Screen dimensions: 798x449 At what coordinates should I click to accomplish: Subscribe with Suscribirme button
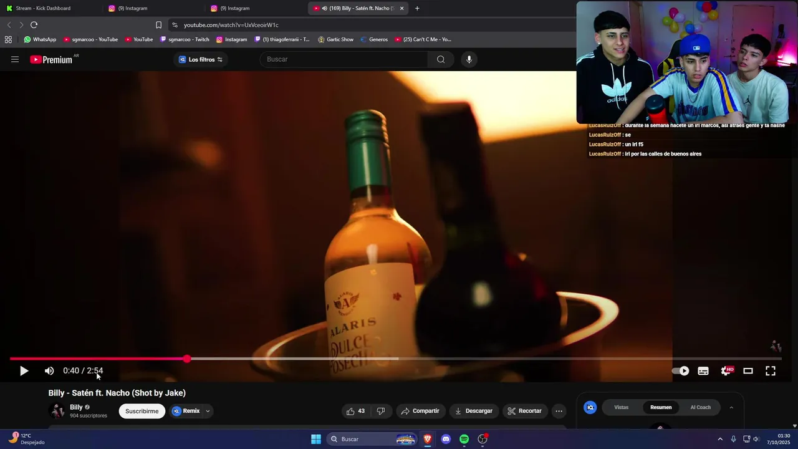[142, 411]
